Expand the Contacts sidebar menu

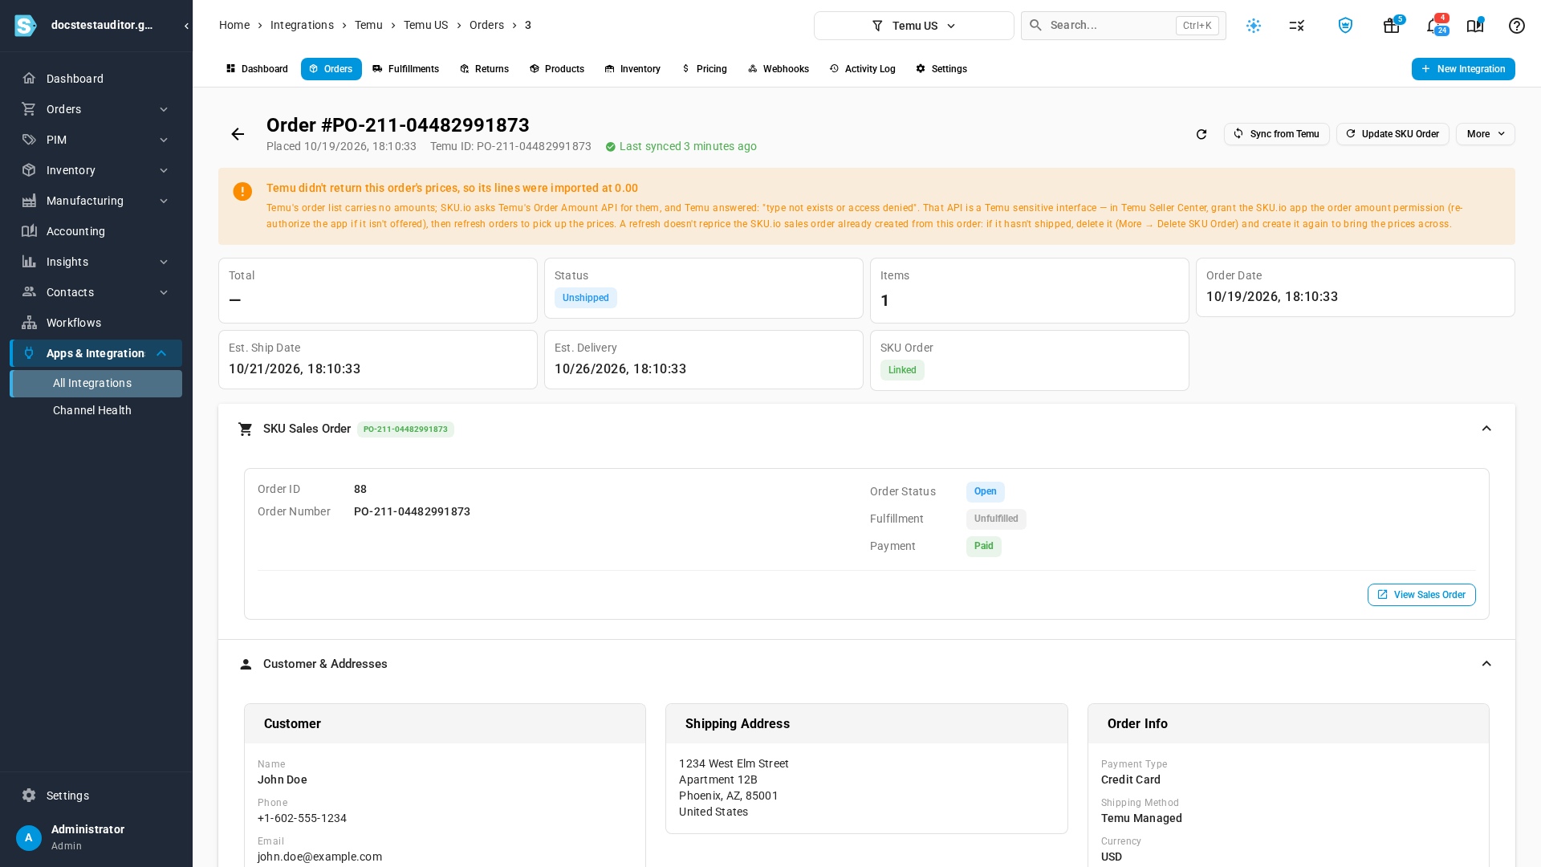click(x=96, y=292)
